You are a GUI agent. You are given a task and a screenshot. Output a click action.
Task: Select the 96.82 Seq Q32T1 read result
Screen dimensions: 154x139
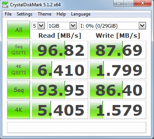tap(60, 50)
